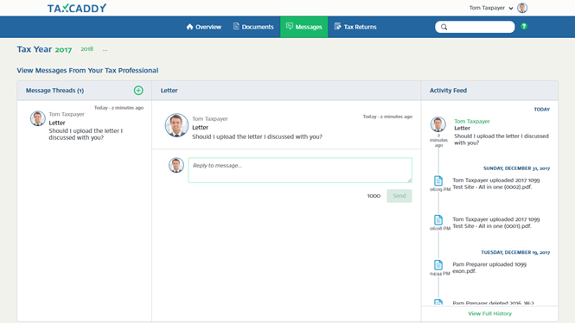Click inside Reply to message box

pyautogui.click(x=300, y=170)
